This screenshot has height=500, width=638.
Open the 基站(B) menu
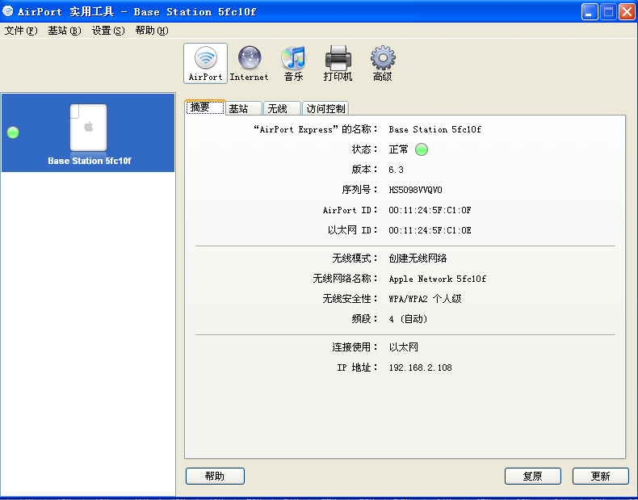65,31
